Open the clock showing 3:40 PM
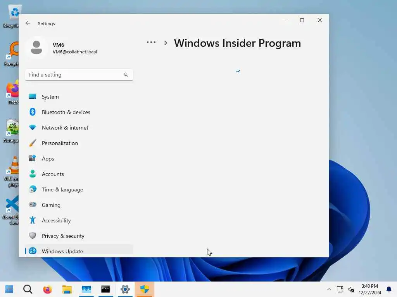Viewport: 397px width, 297px height. point(369,289)
